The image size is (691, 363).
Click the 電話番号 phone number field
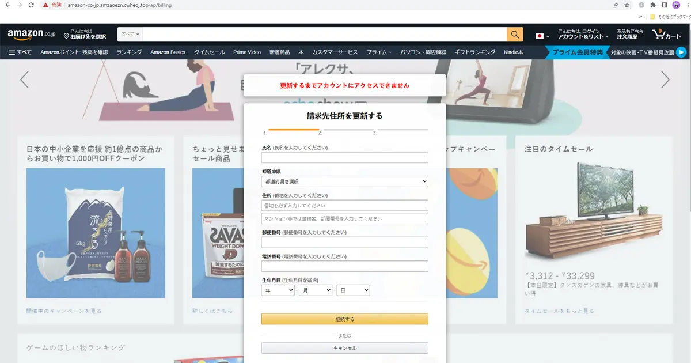[x=345, y=266]
